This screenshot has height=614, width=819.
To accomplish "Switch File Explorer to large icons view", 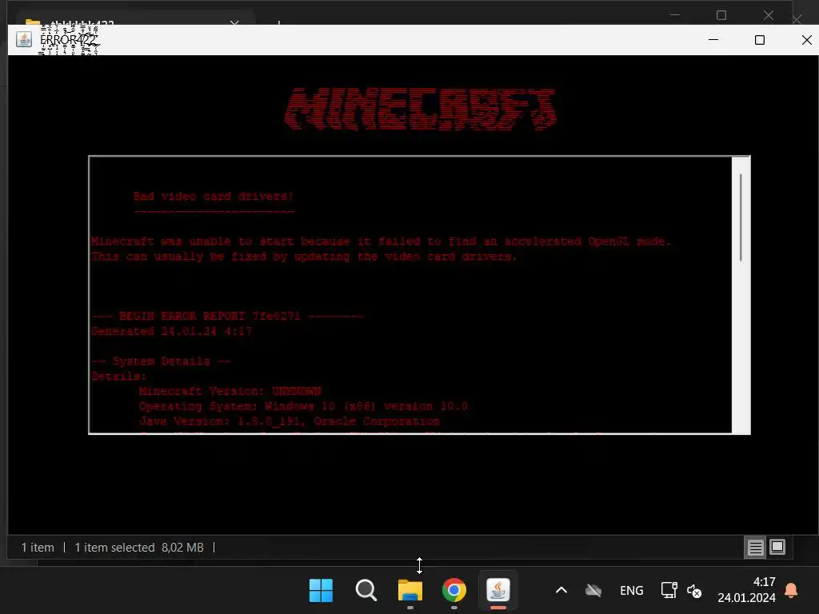I will pos(777,547).
